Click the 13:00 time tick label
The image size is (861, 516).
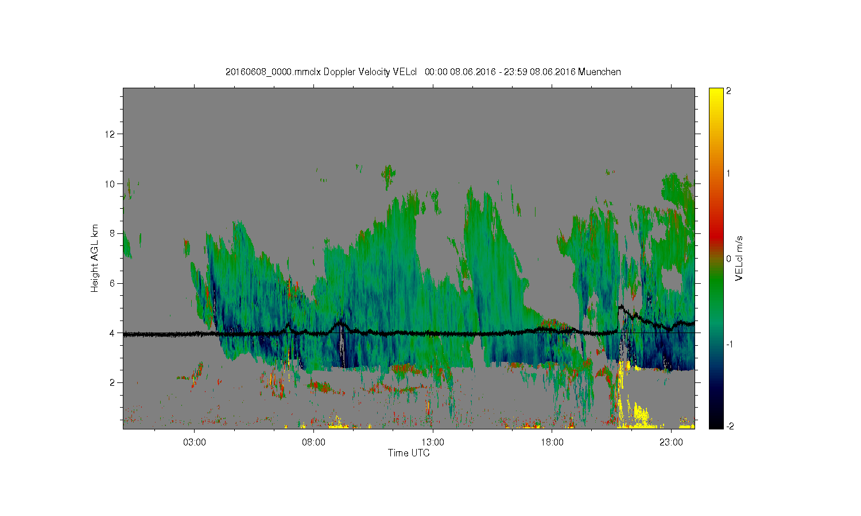433,443
